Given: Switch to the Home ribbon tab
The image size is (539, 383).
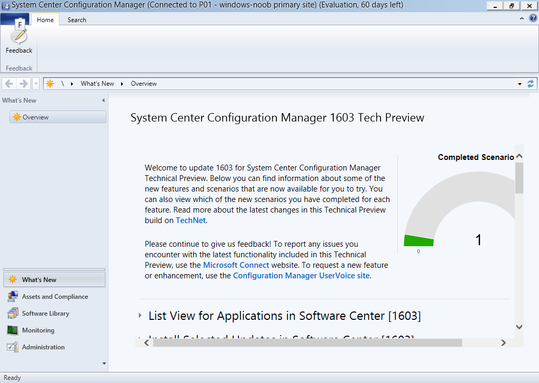Looking at the screenshot, I should pyautogui.click(x=45, y=19).
